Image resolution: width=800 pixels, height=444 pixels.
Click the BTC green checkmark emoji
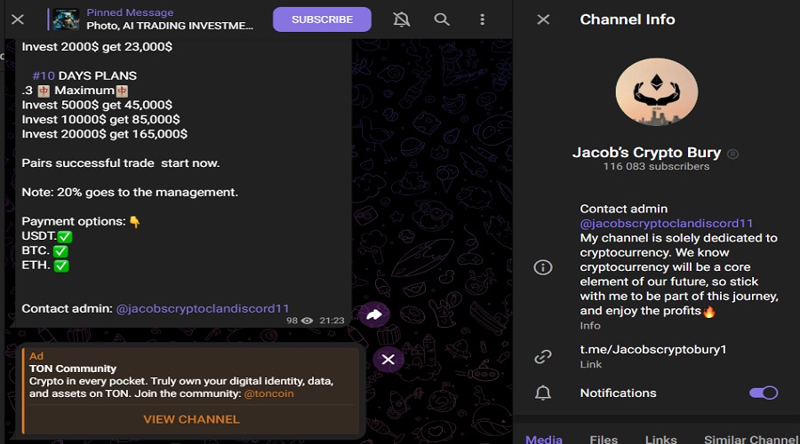(60, 250)
